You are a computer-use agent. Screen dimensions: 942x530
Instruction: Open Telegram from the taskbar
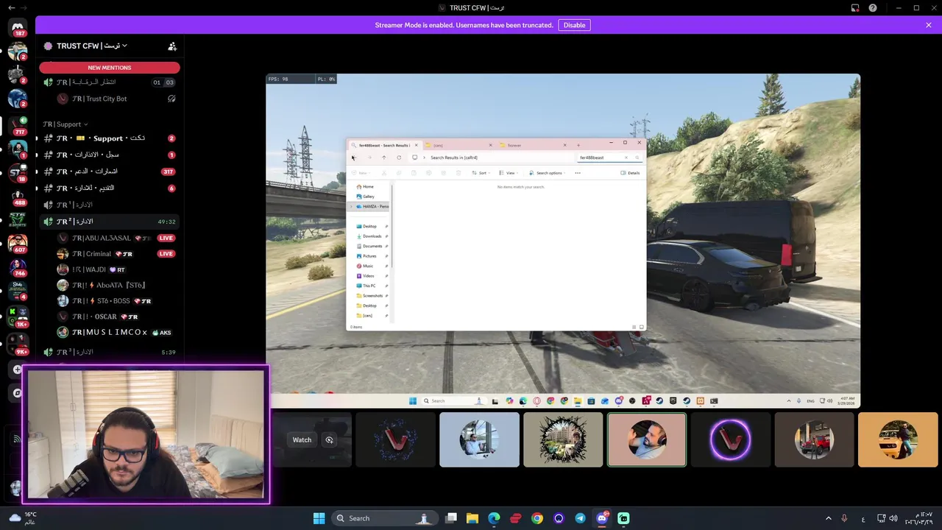coord(580,518)
